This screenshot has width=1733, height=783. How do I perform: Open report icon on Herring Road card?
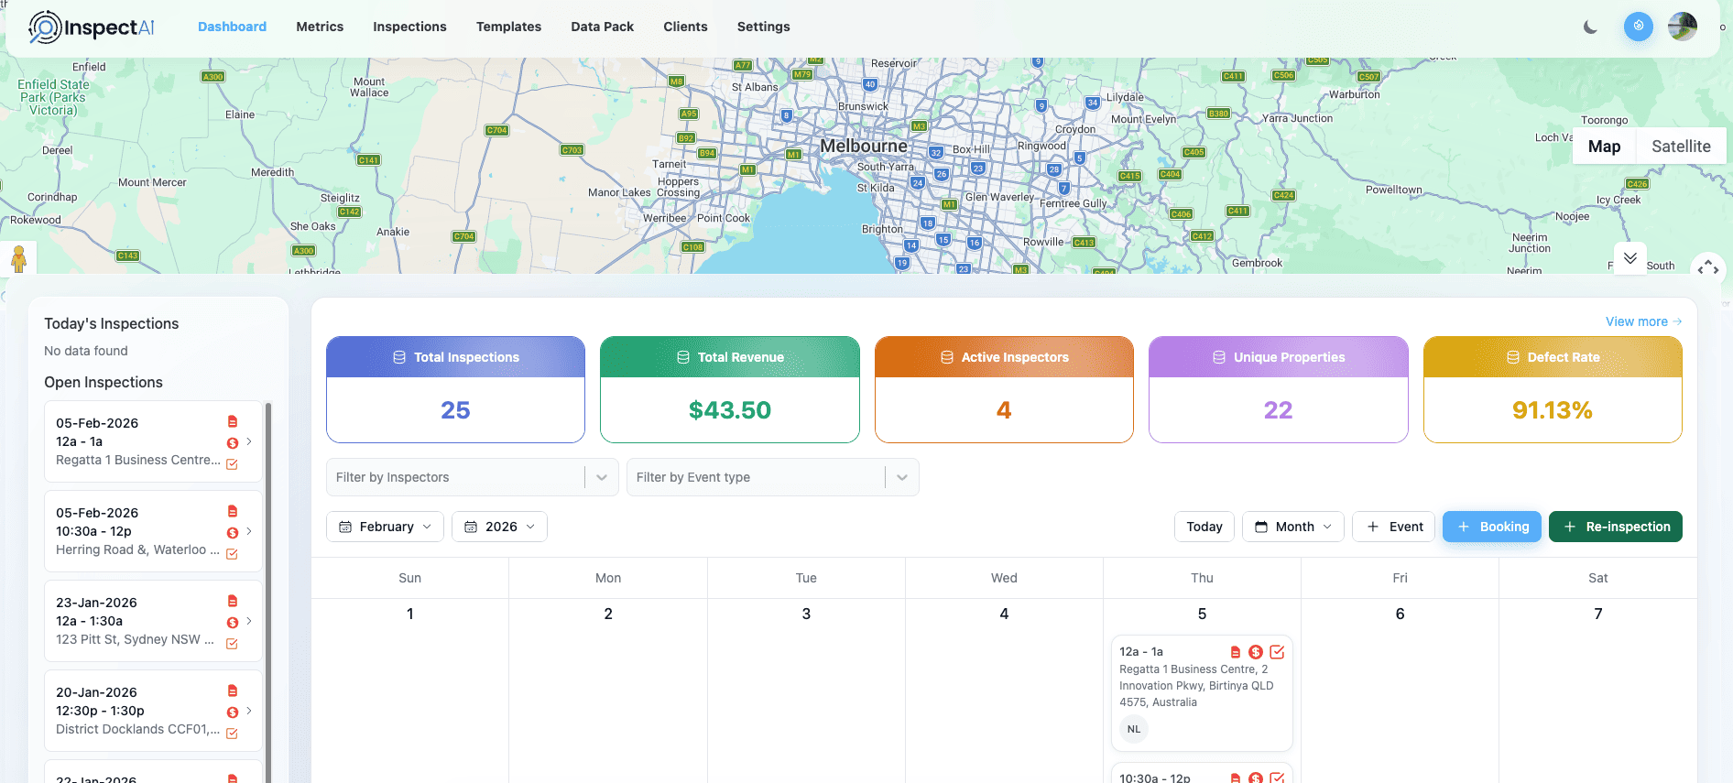pos(233,511)
